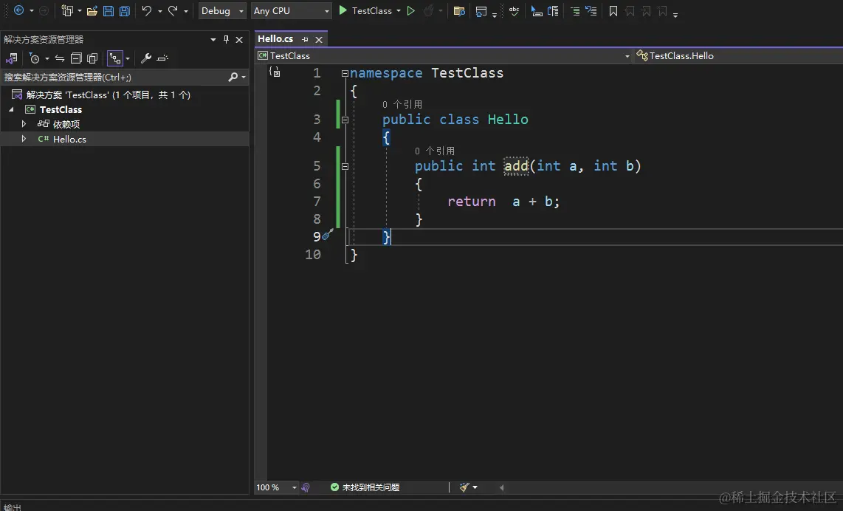Close the Hello.cs tab

coord(319,39)
